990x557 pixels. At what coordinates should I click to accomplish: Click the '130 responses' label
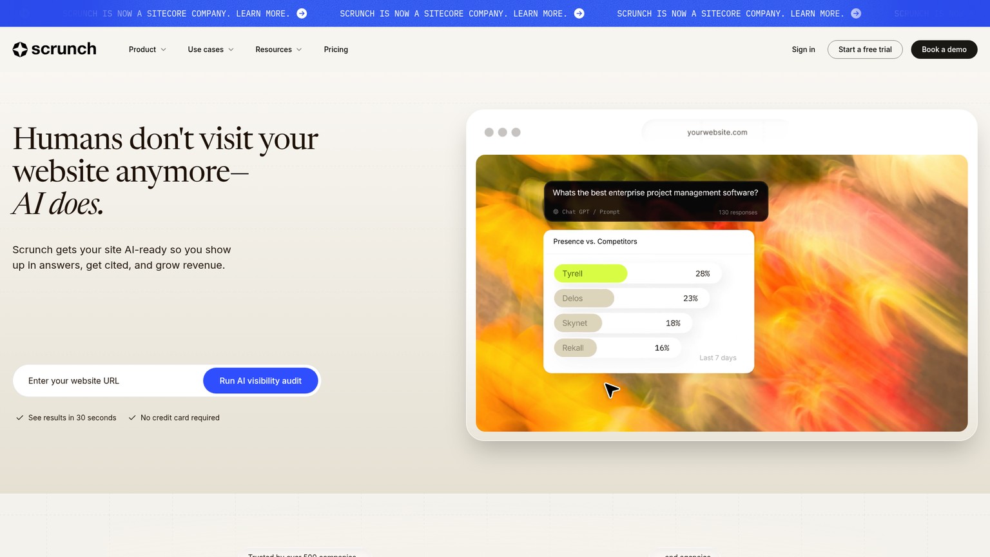[x=738, y=212]
